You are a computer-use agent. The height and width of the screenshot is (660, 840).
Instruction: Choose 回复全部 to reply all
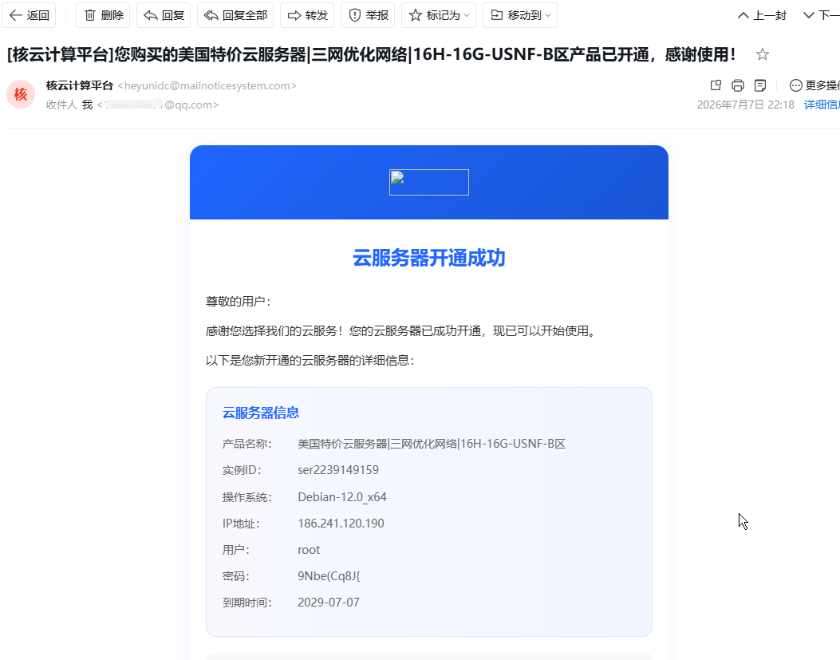(x=235, y=15)
